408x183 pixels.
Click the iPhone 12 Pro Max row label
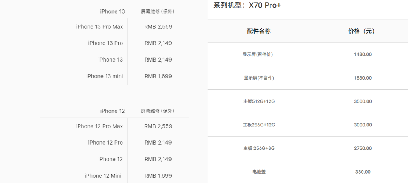pyautogui.click(x=99, y=126)
